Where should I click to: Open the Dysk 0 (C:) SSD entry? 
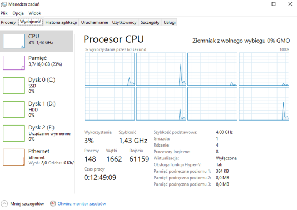(x=37, y=86)
